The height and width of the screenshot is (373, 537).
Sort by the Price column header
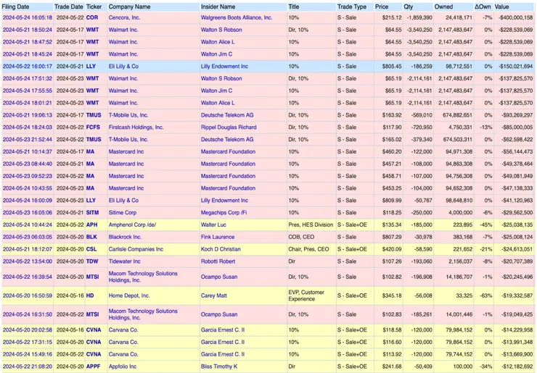pyautogui.click(x=382, y=7)
